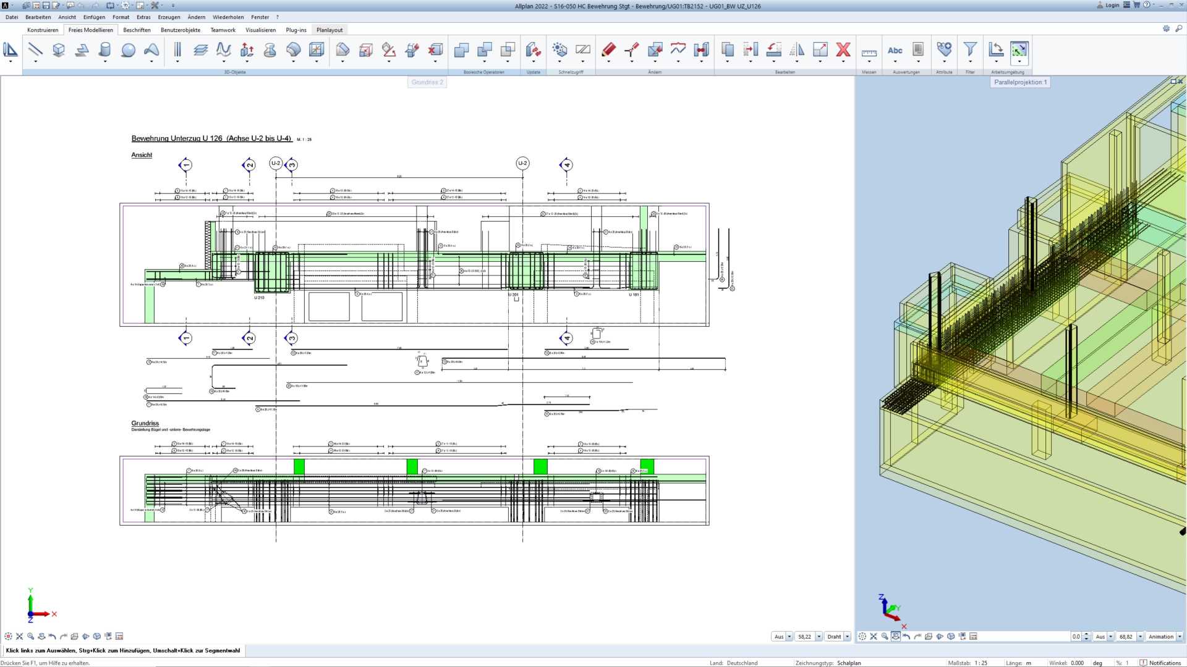This screenshot has width=1187, height=667.
Task: Open the Erzeugen menu
Action: pyautogui.click(x=169, y=17)
